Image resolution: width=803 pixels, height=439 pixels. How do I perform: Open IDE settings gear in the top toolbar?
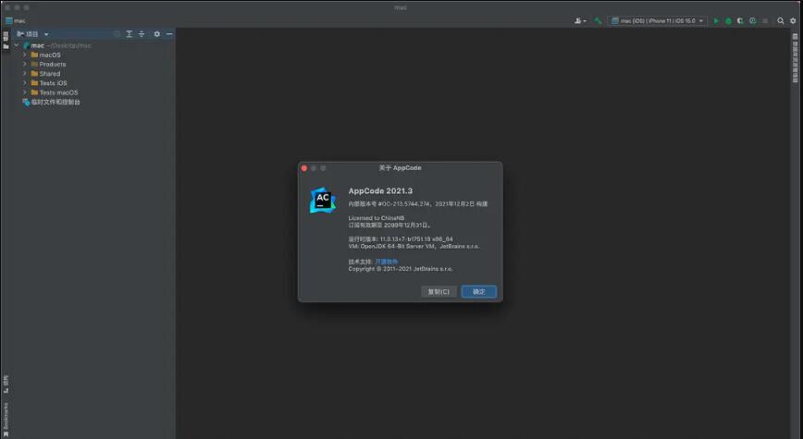coord(793,21)
